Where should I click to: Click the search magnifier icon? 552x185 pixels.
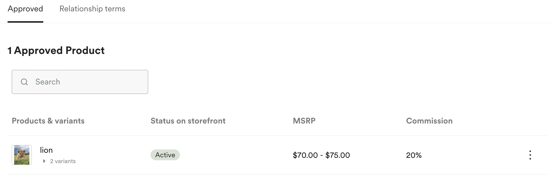point(24,82)
